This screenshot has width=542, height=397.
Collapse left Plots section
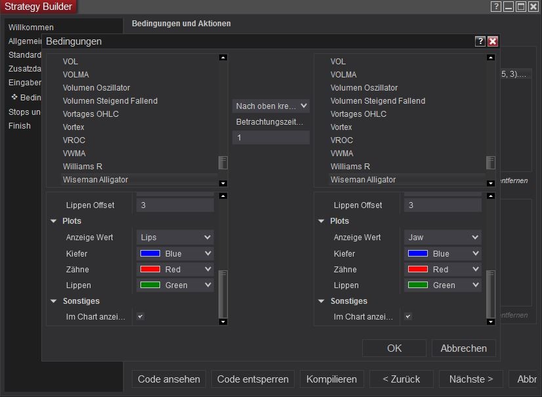pyautogui.click(x=54, y=221)
